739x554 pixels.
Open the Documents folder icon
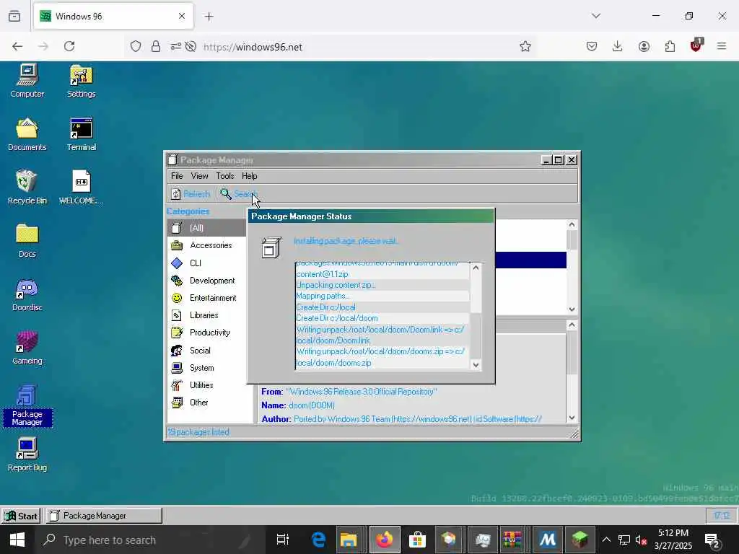[x=27, y=134]
